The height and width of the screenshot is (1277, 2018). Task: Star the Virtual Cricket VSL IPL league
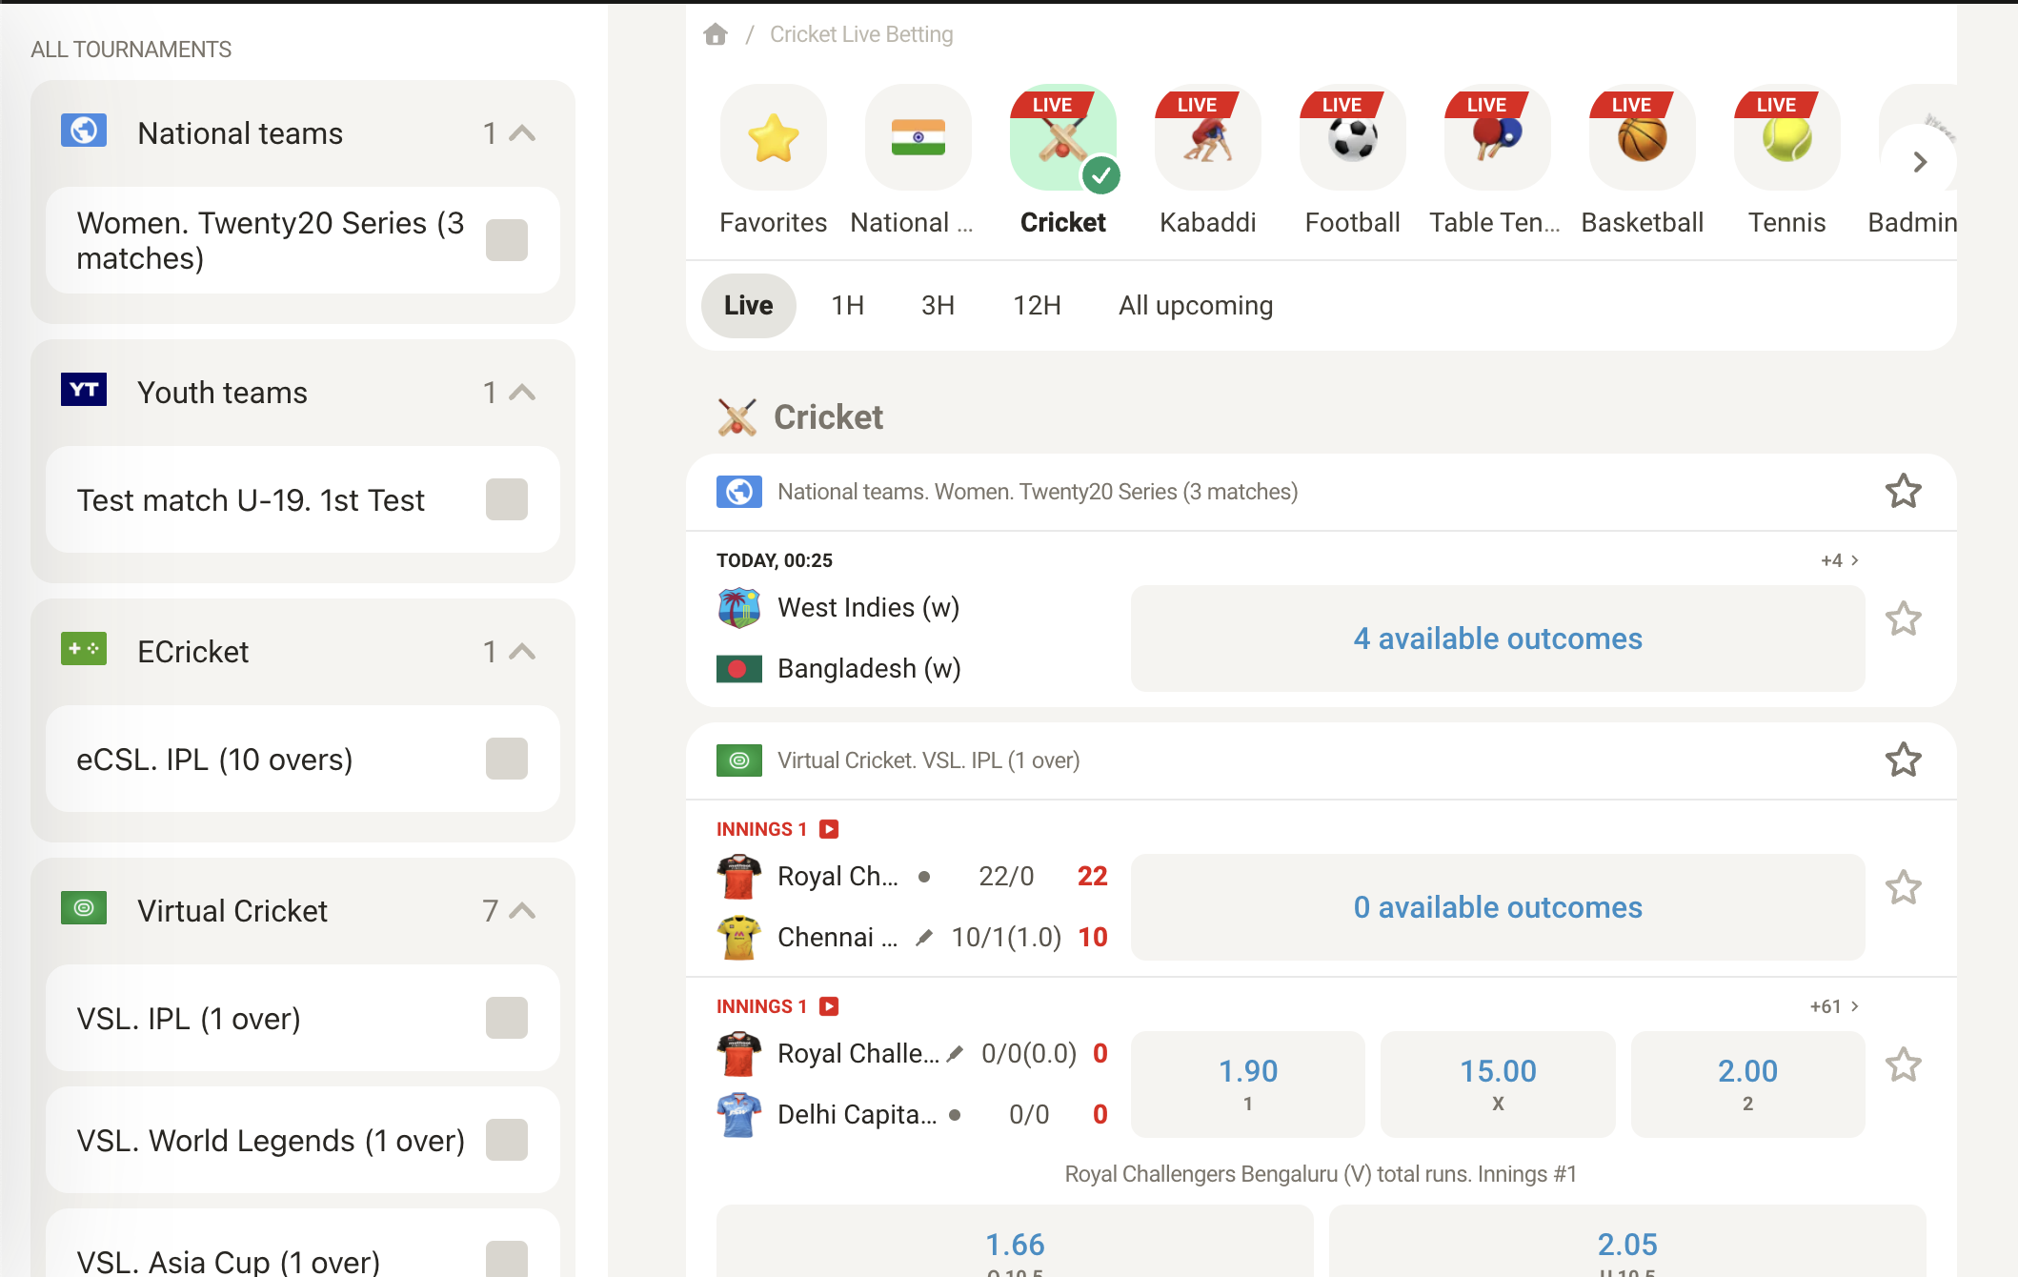point(1903,760)
